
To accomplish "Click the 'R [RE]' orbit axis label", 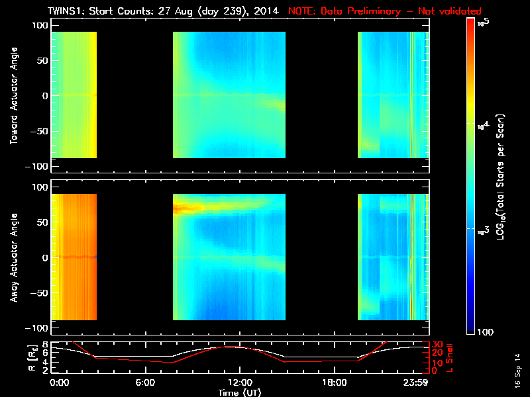I will (15, 356).
